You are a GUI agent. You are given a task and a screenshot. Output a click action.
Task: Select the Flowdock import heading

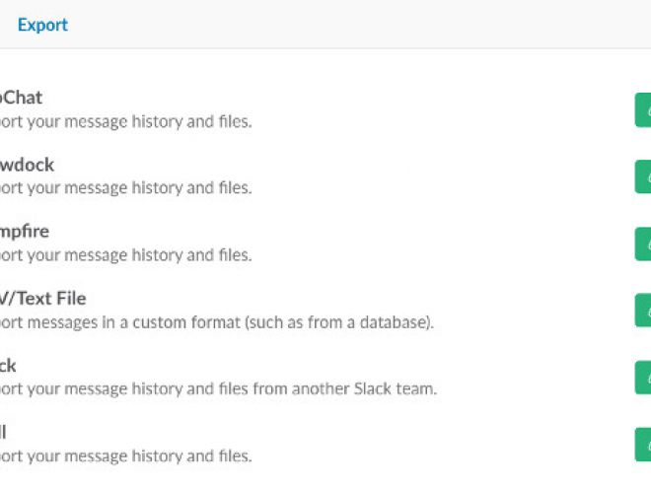click(27, 166)
